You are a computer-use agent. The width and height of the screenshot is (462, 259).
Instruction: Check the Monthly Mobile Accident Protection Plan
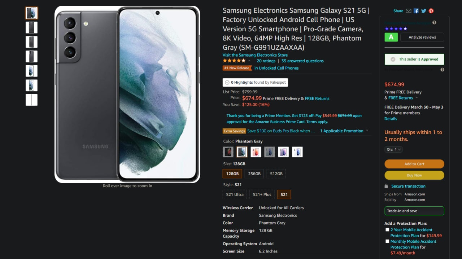tap(387, 241)
